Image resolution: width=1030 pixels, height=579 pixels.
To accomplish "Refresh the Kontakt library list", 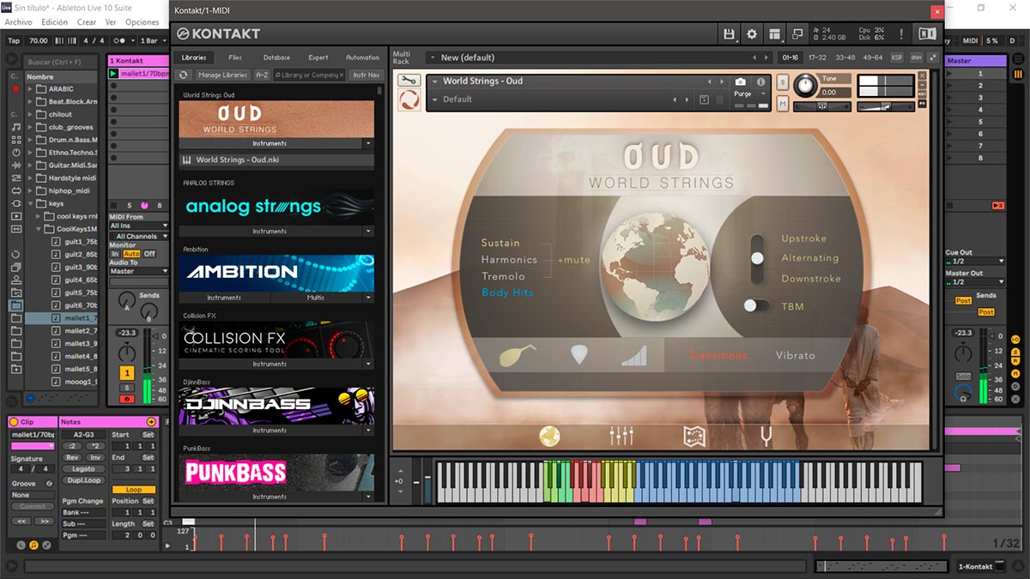I will (184, 75).
